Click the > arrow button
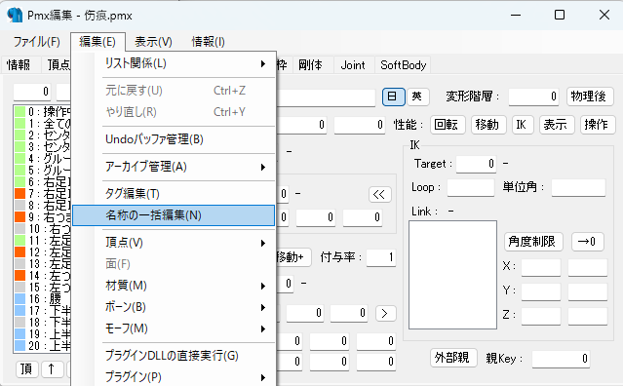623x386 pixels. coord(385,313)
